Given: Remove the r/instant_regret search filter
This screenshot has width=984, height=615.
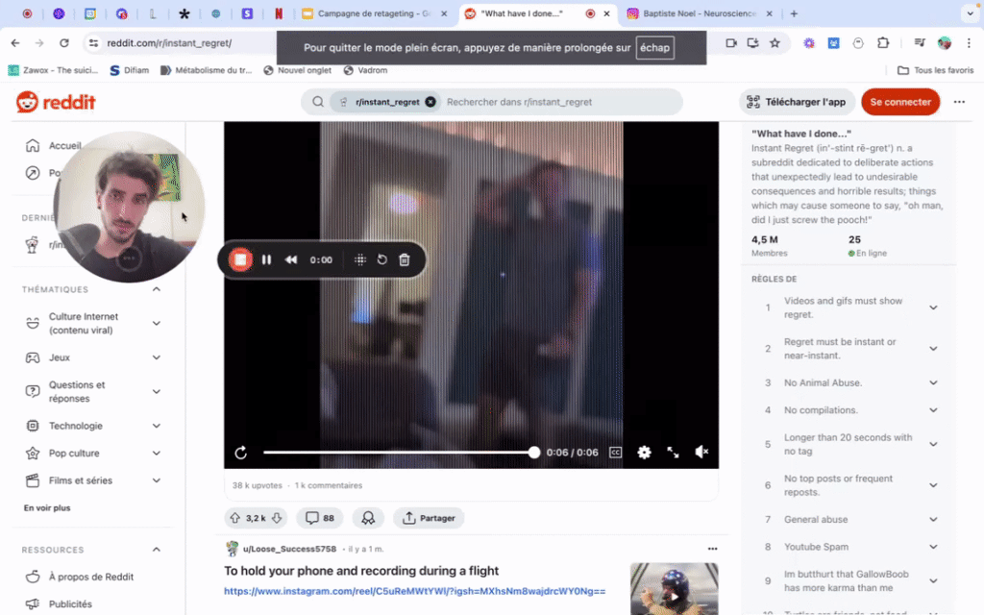Looking at the screenshot, I should (430, 102).
